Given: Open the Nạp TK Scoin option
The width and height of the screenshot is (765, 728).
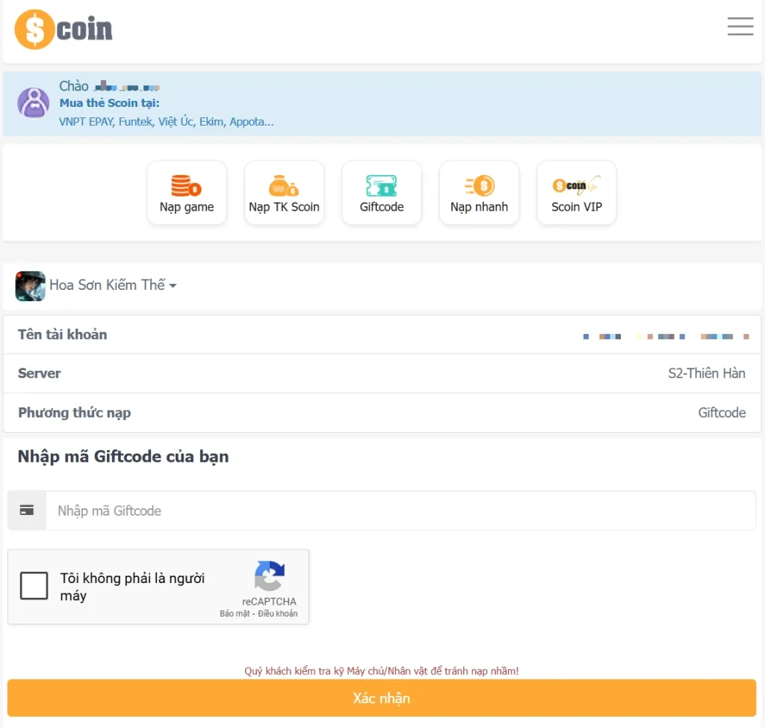Looking at the screenshot, I should [284, 193].
